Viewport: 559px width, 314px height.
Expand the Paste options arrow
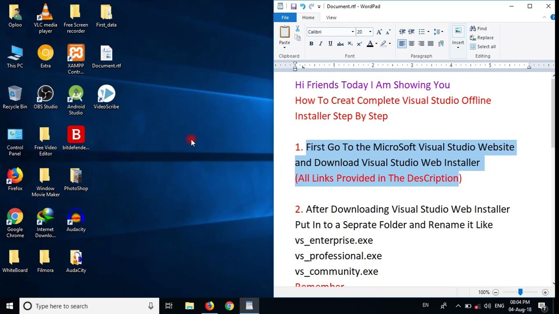click(285, 47)
